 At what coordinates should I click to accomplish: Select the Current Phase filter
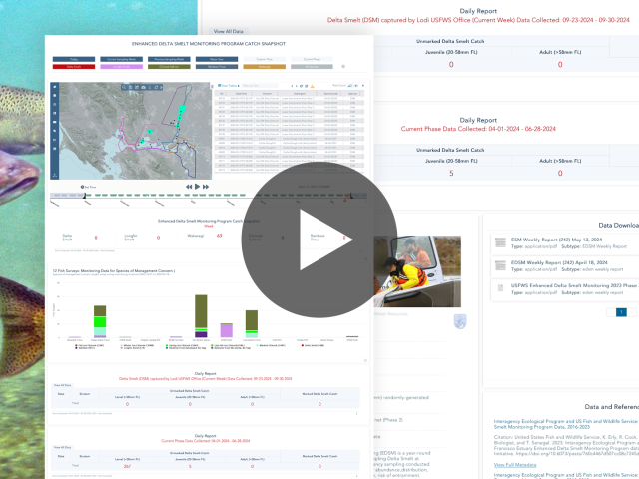click(312, 59)
